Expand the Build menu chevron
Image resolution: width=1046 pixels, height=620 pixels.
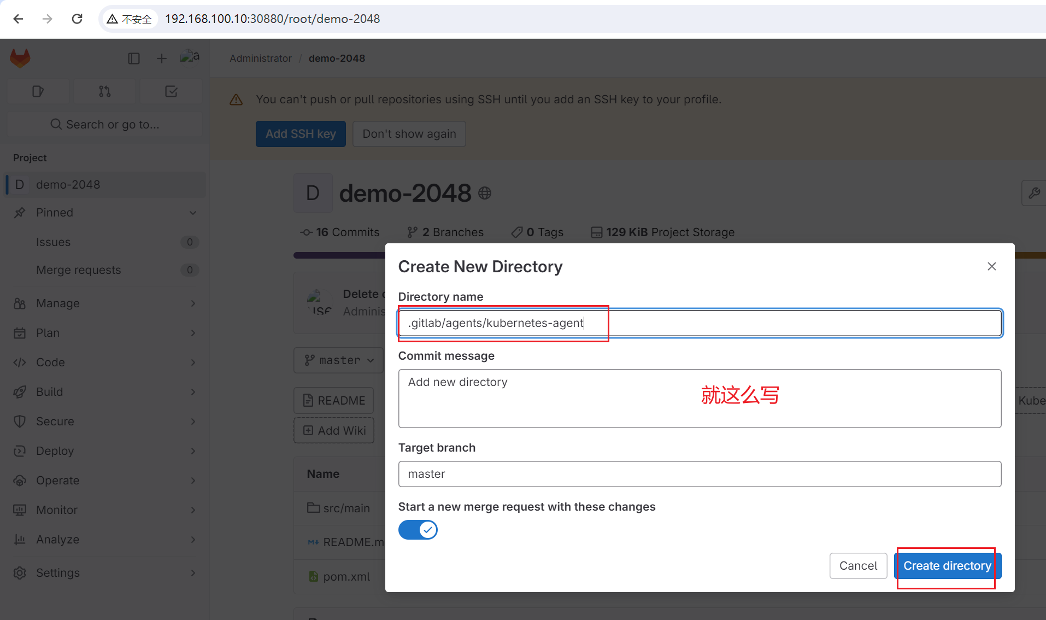193,392
